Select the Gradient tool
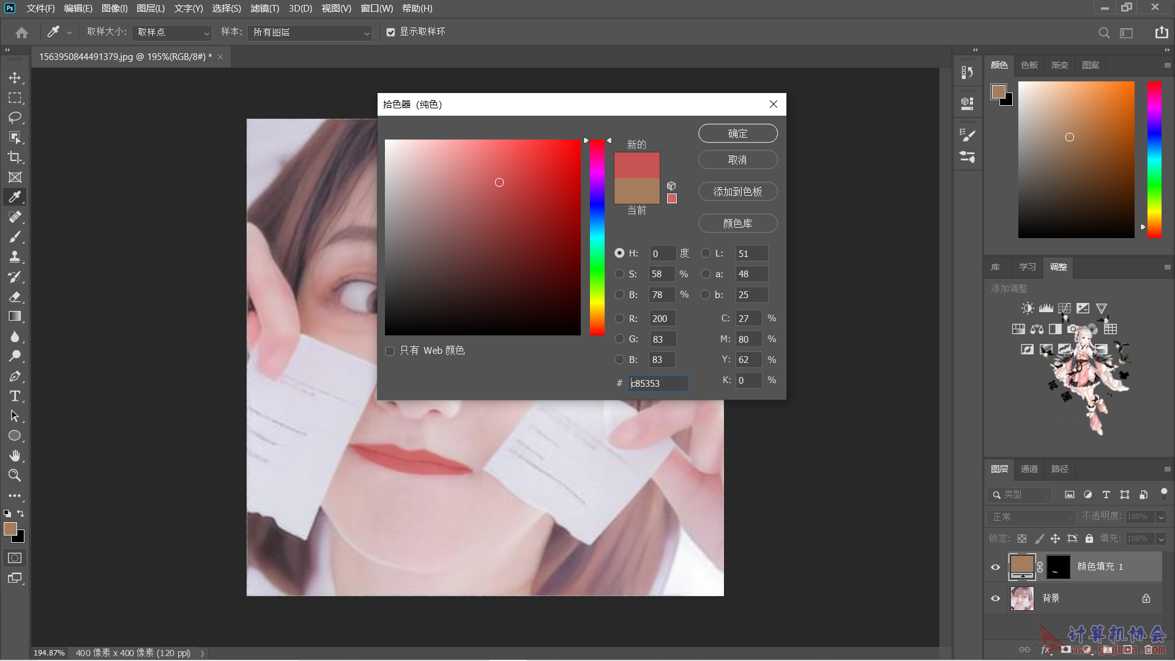 point(15,316)
